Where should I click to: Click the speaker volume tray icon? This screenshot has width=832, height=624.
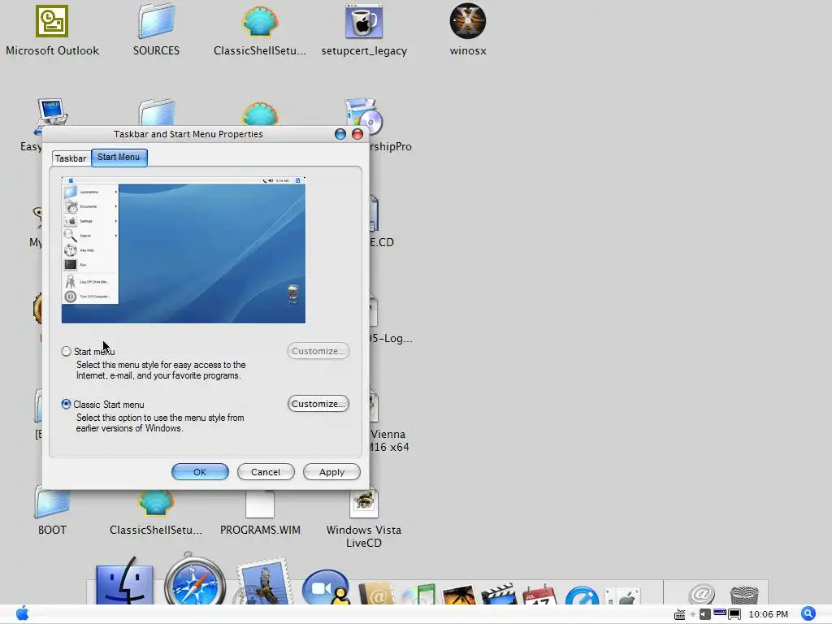[704, 614]
